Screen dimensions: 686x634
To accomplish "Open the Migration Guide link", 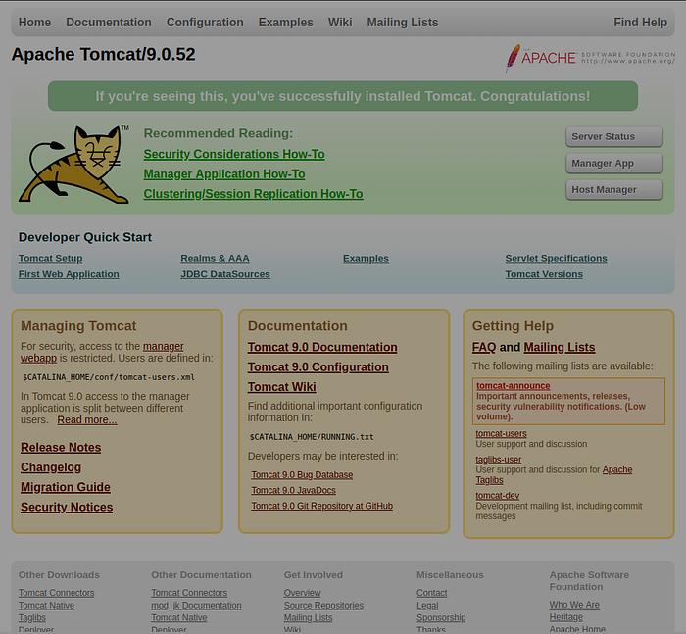I will coord(66,487).
